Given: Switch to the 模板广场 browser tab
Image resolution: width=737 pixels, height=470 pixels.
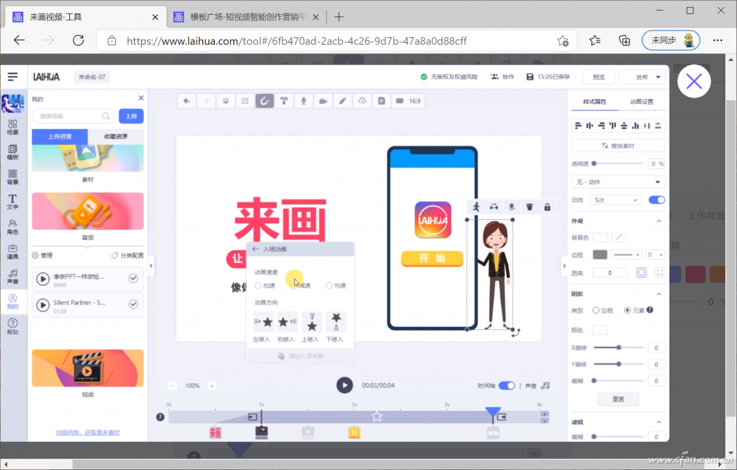Looking at the screenshot, I should tap(246, 17).
